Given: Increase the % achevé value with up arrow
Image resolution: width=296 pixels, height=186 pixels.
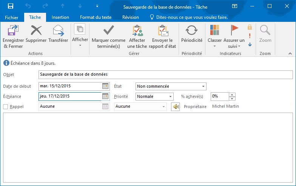Looking at the screenshot, I should point(232,95).
